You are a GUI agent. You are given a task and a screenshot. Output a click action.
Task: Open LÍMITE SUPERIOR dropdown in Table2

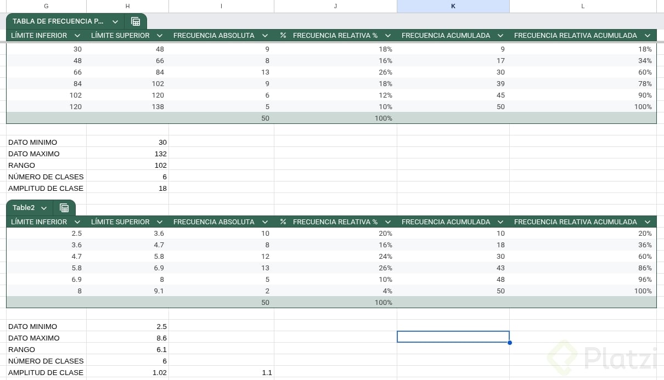point(160,222)
